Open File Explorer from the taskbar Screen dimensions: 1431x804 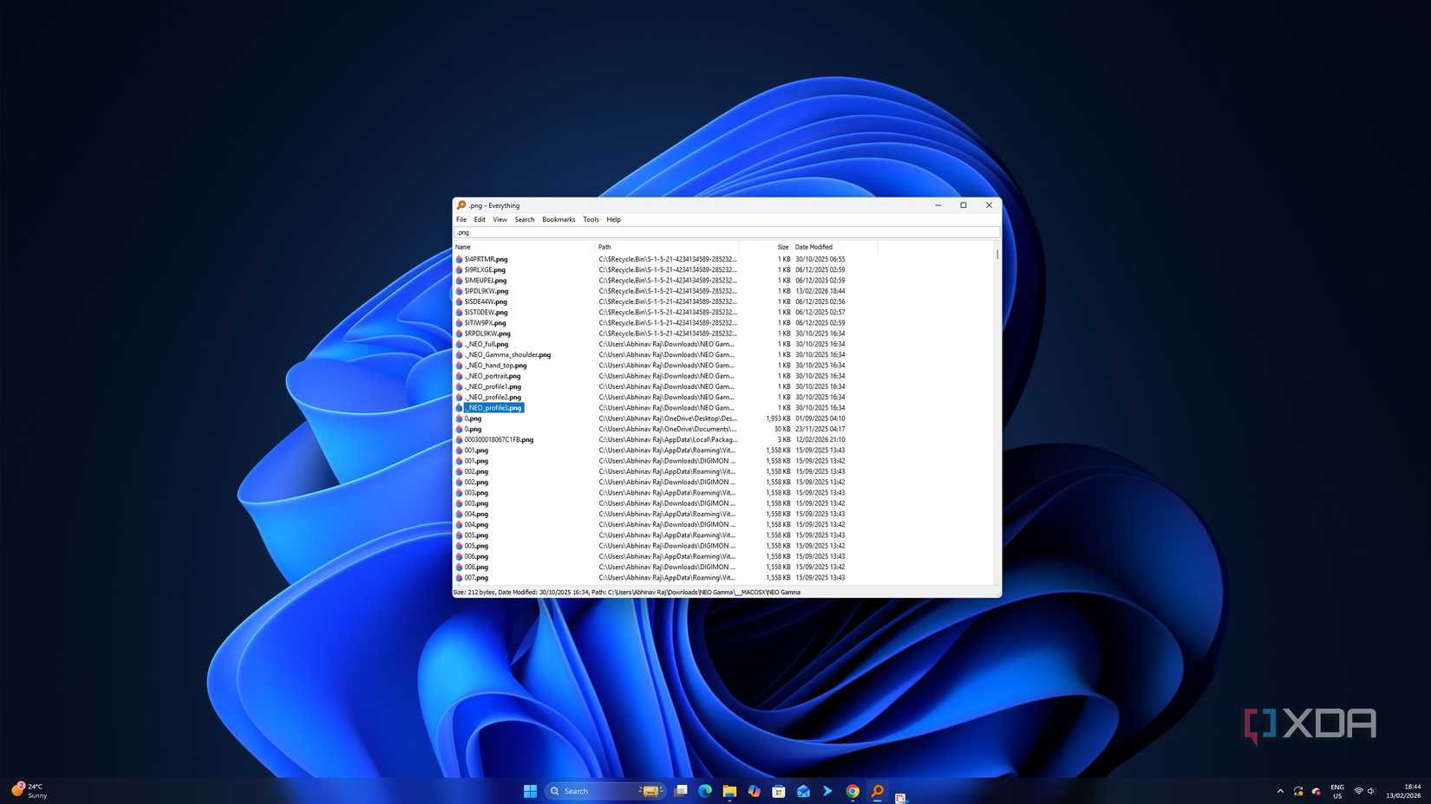729,791
